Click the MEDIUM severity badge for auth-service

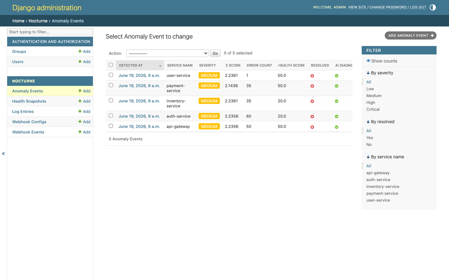point(209,116)
